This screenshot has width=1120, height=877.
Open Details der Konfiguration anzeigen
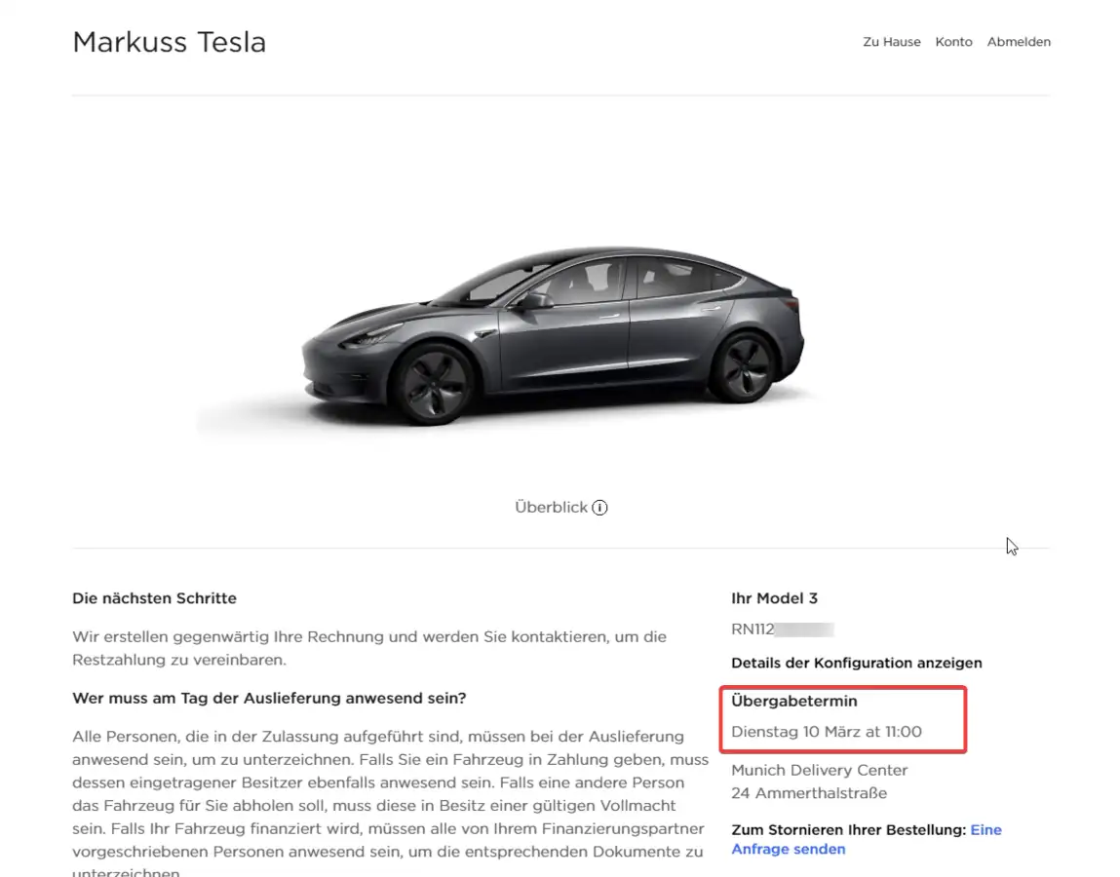point(856,663)
